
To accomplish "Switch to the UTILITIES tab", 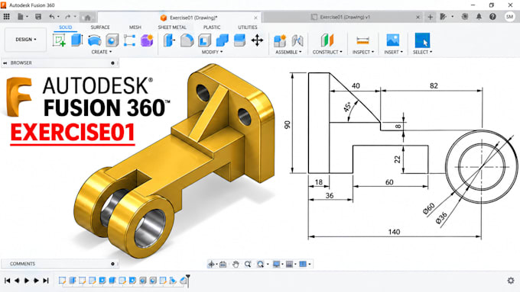I will 248,27.
